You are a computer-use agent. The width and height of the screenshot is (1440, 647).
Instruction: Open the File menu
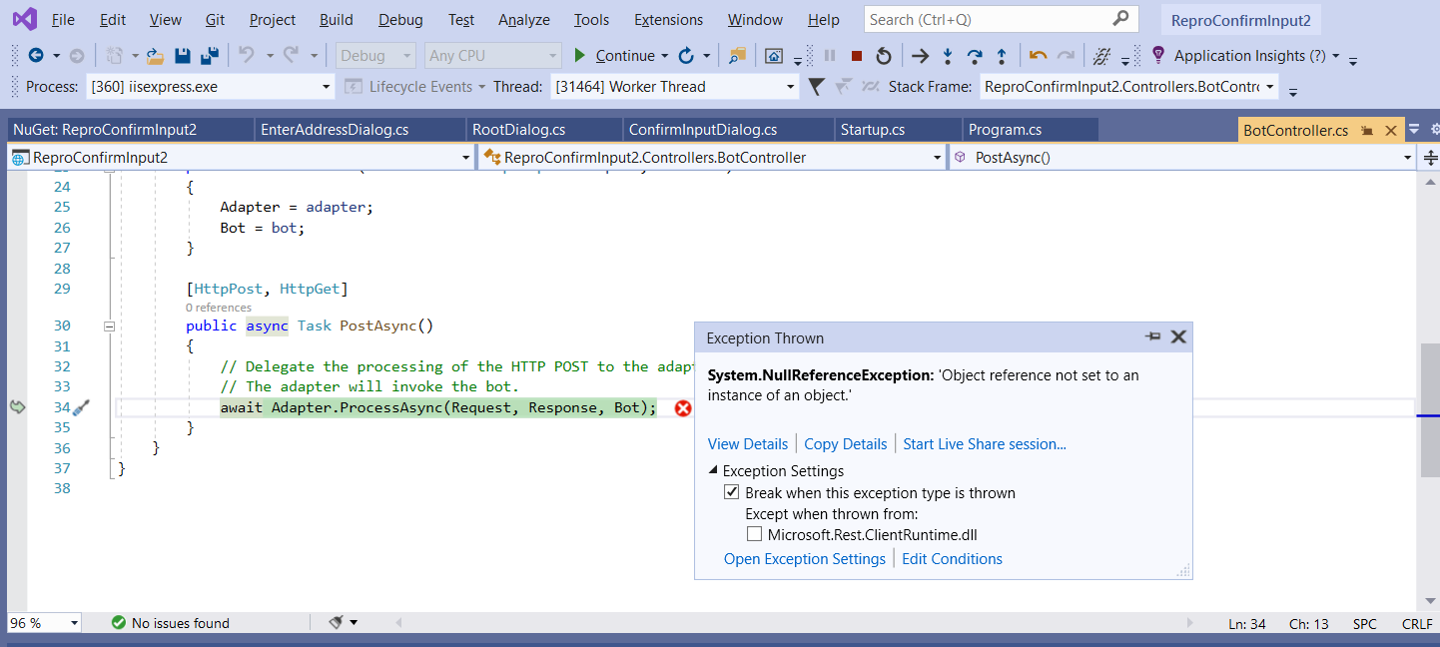(63, 19)
